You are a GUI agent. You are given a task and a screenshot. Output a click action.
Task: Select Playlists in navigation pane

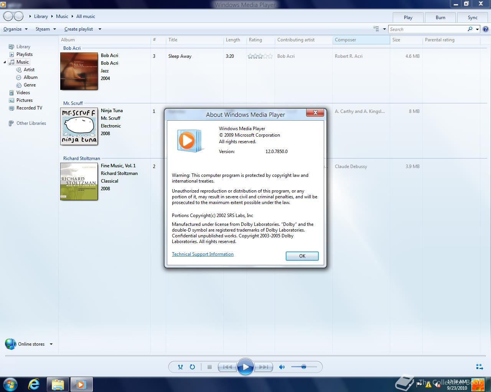click(25, 54)
